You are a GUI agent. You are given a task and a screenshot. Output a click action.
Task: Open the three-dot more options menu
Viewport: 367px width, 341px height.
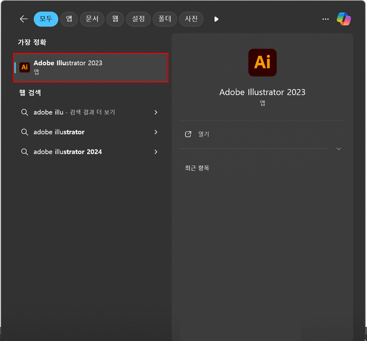(325, 19)
